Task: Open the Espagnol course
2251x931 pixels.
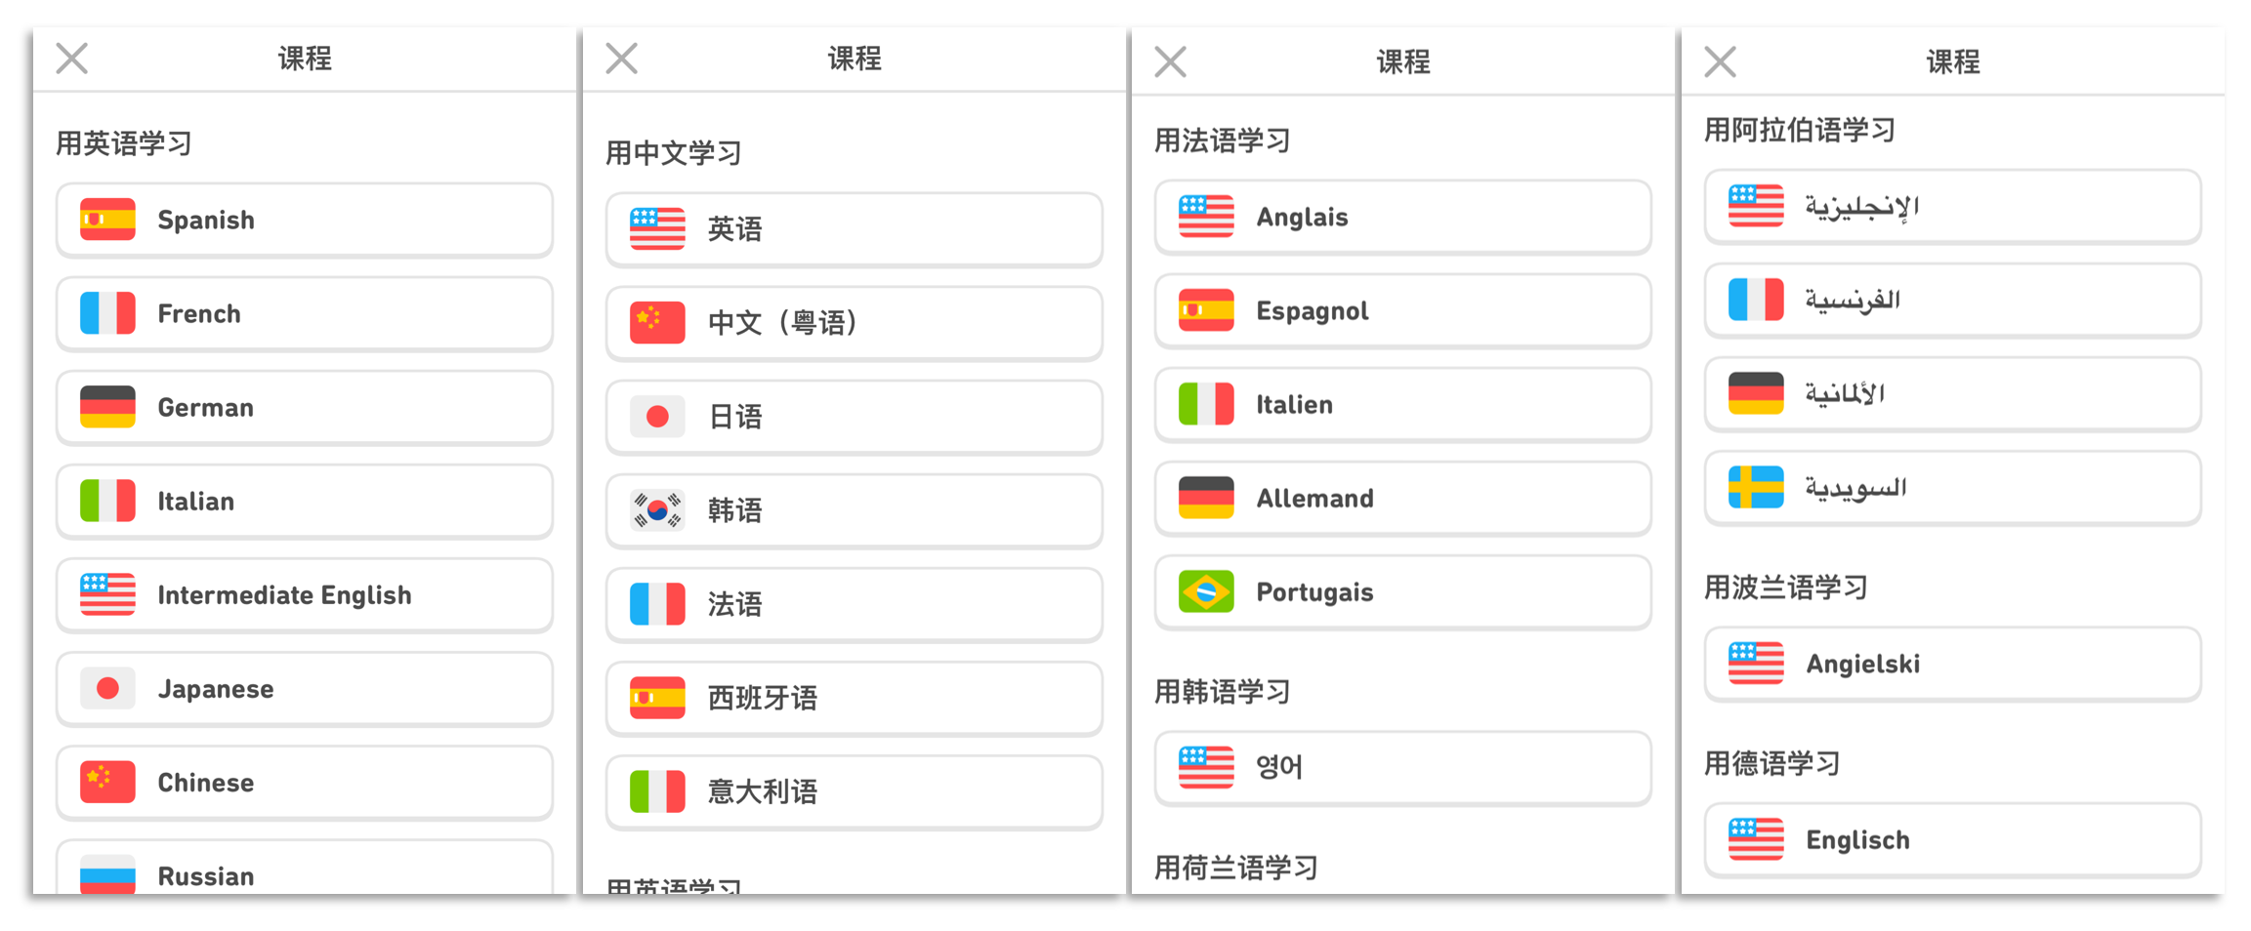Action: pyautogui.click(x=1403, y=311)
